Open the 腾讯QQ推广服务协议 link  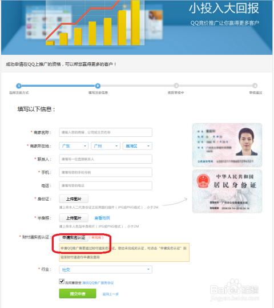coord(98,283)
